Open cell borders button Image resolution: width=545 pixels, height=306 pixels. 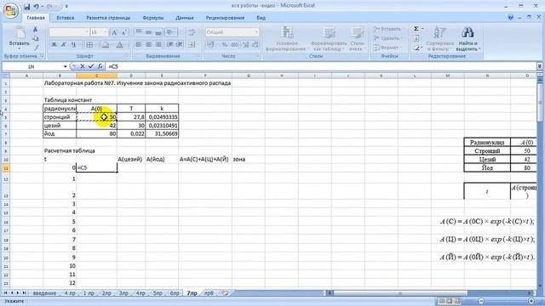click(x=89, y=44)
